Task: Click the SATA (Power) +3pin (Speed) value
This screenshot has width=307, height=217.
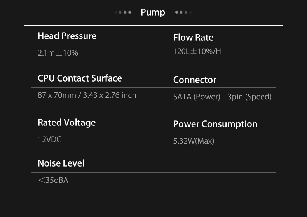Action: pos(222,97)
